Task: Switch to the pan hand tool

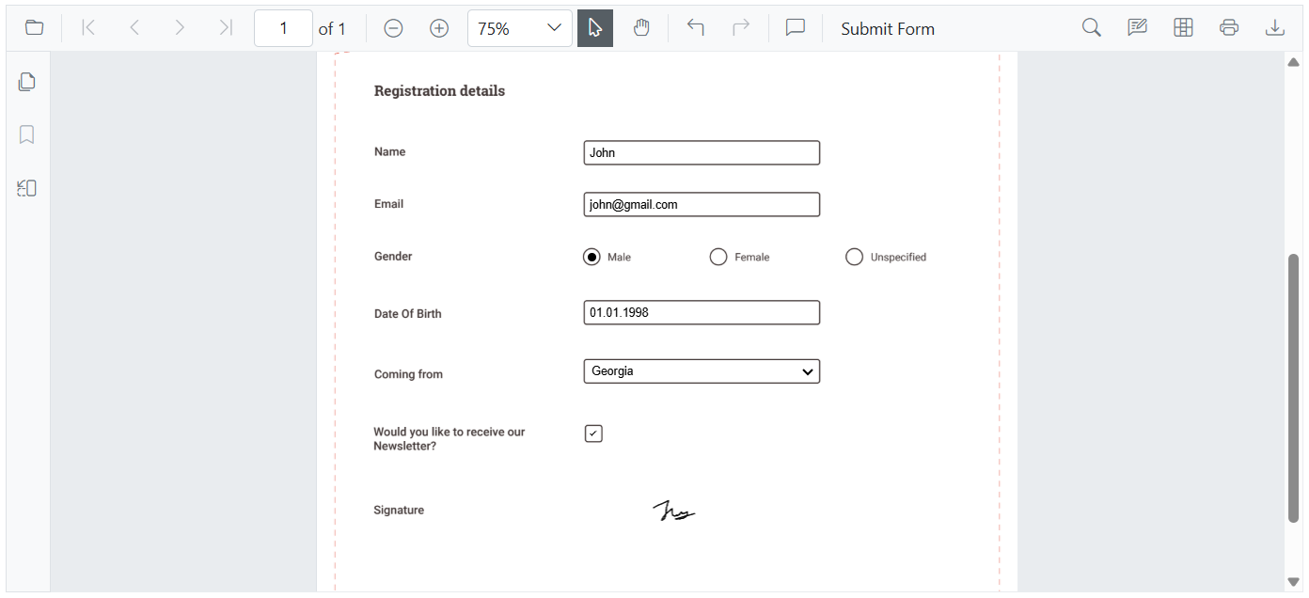Action: (641, 28)
